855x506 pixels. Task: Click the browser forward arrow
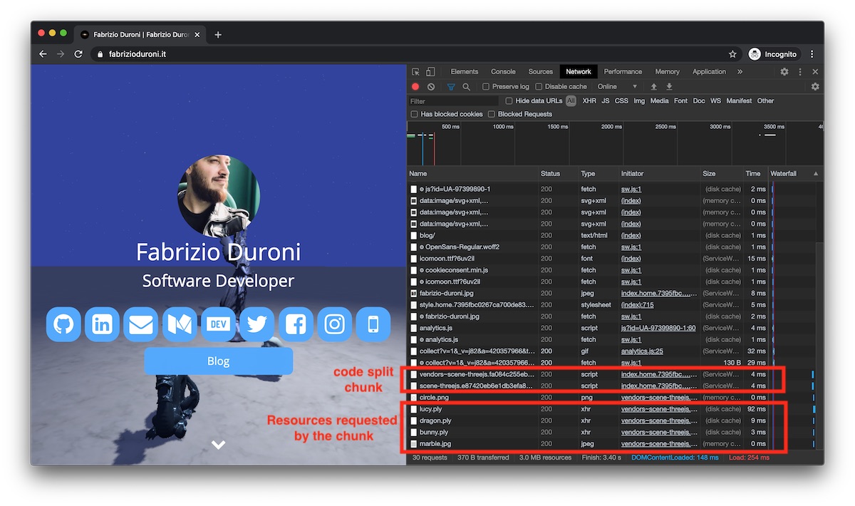(x=61, y=54)
